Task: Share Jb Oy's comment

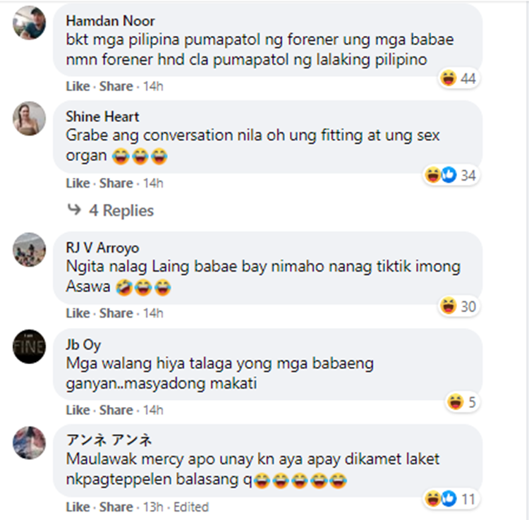Action: pos(116,410)
